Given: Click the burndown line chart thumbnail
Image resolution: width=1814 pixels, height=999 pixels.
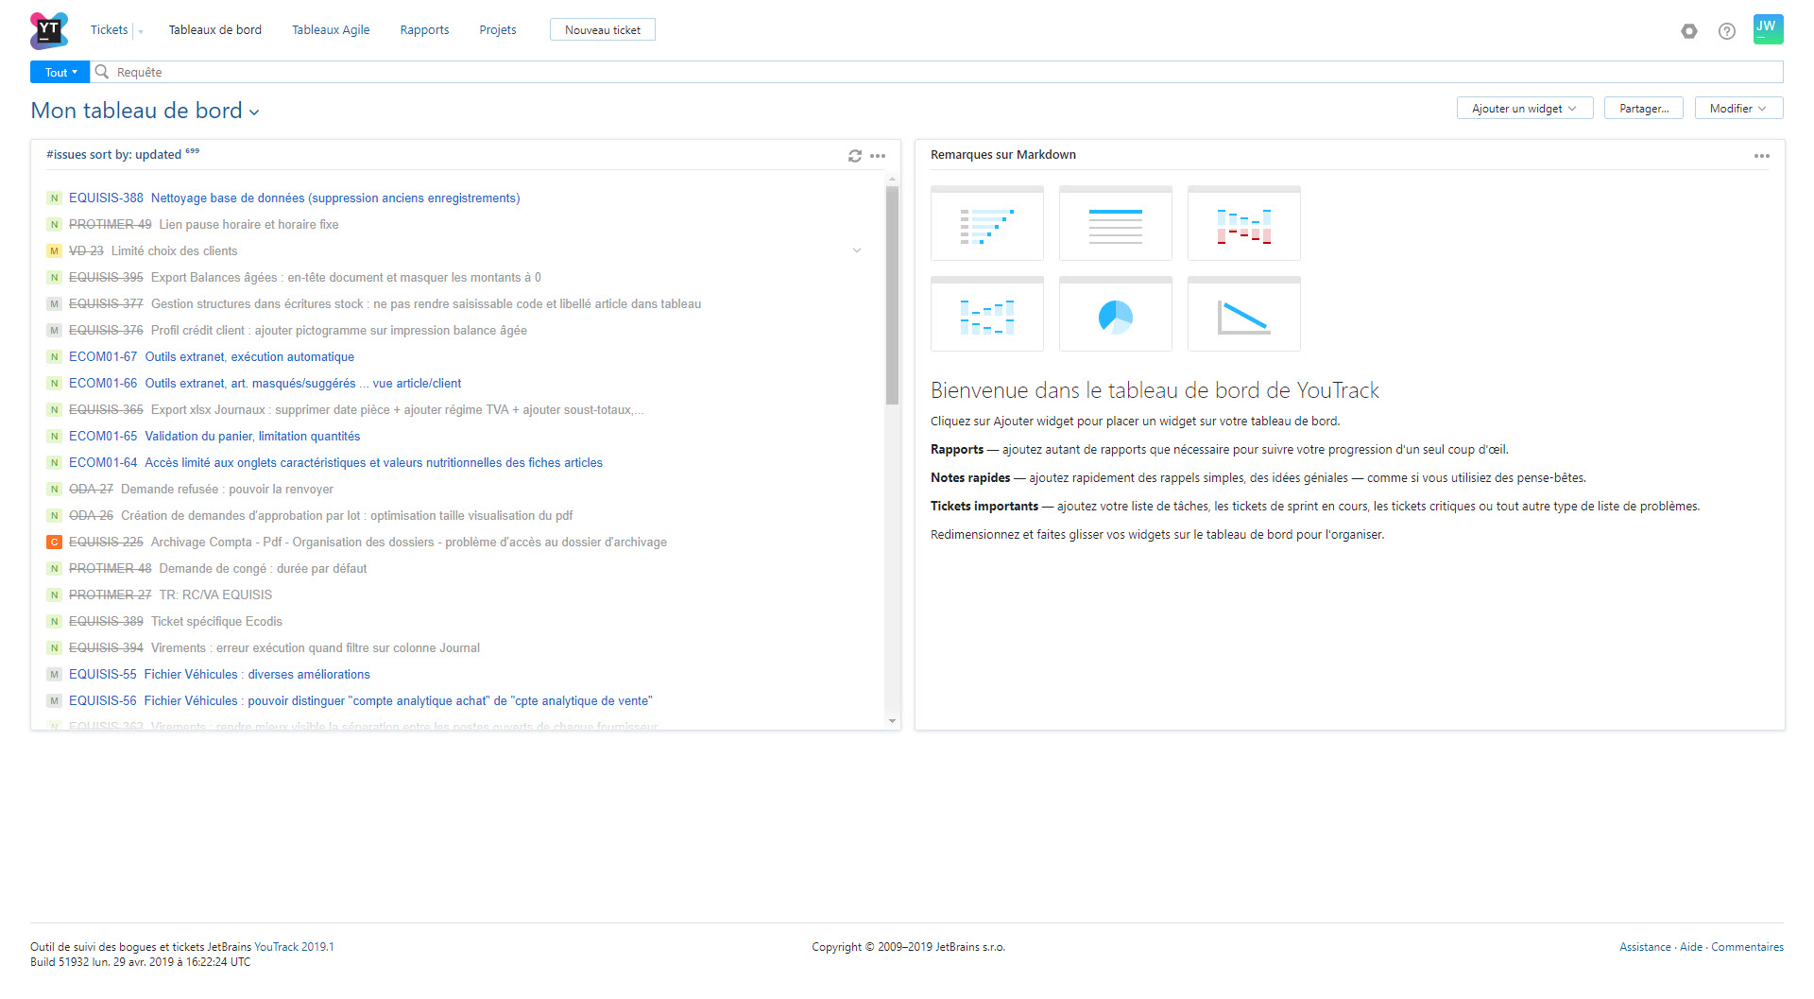Looking at the screenshot, I should [x=1244, y=316].
